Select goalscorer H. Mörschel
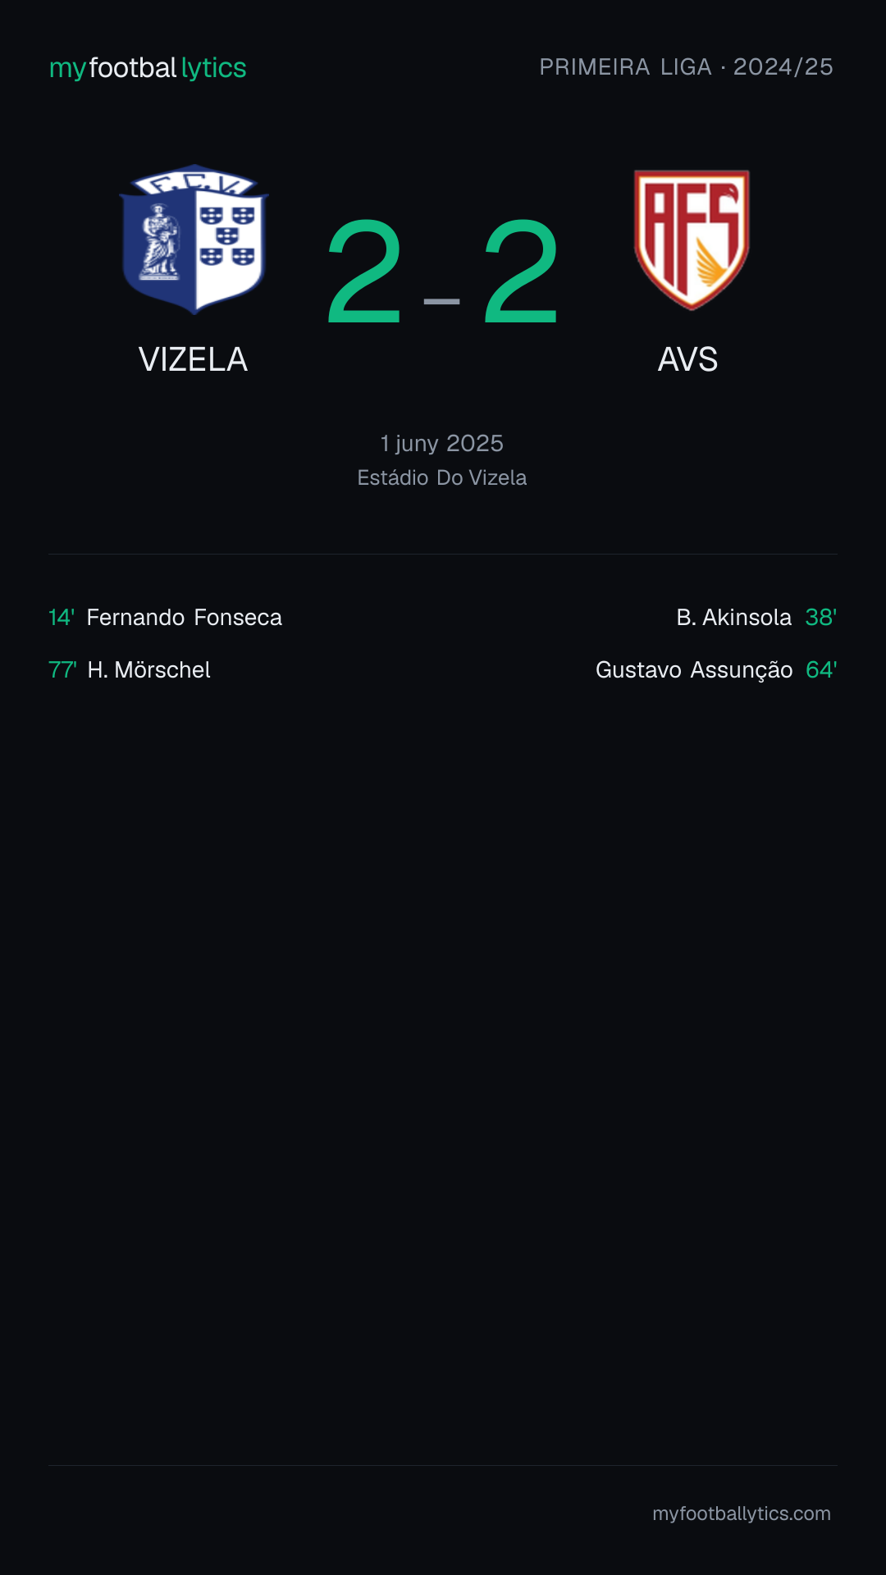Image resolution: width=886 pixels, height=1575 pixels. [149, 669]
